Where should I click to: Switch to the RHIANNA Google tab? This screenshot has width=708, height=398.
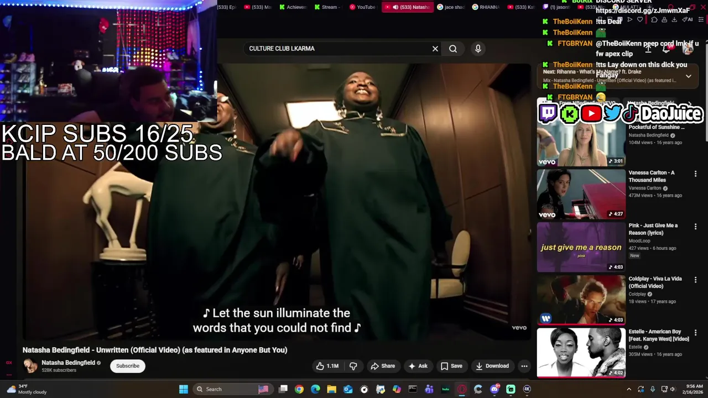(486, 7)
